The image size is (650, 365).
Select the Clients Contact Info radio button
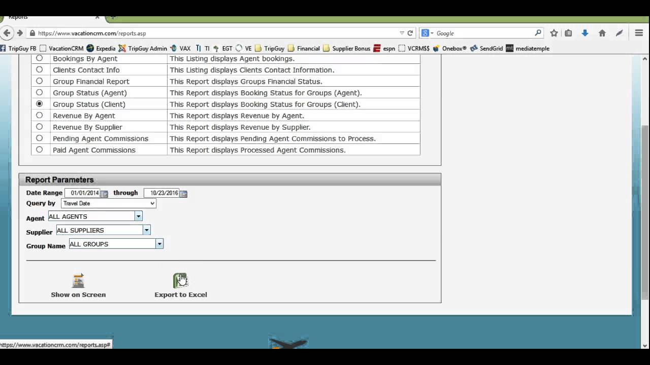(x=39, y=69)
